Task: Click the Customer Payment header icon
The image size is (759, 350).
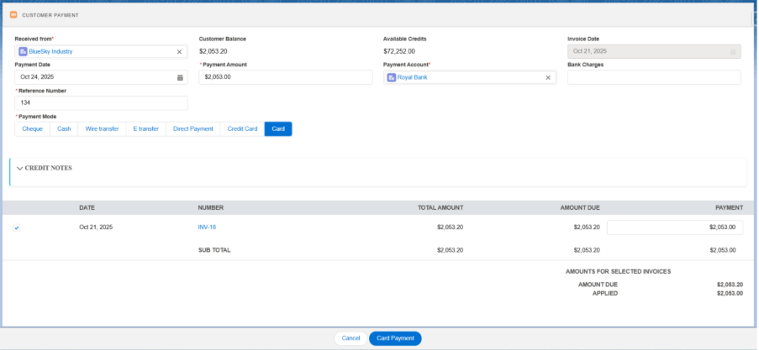Action: pos(13,14)
